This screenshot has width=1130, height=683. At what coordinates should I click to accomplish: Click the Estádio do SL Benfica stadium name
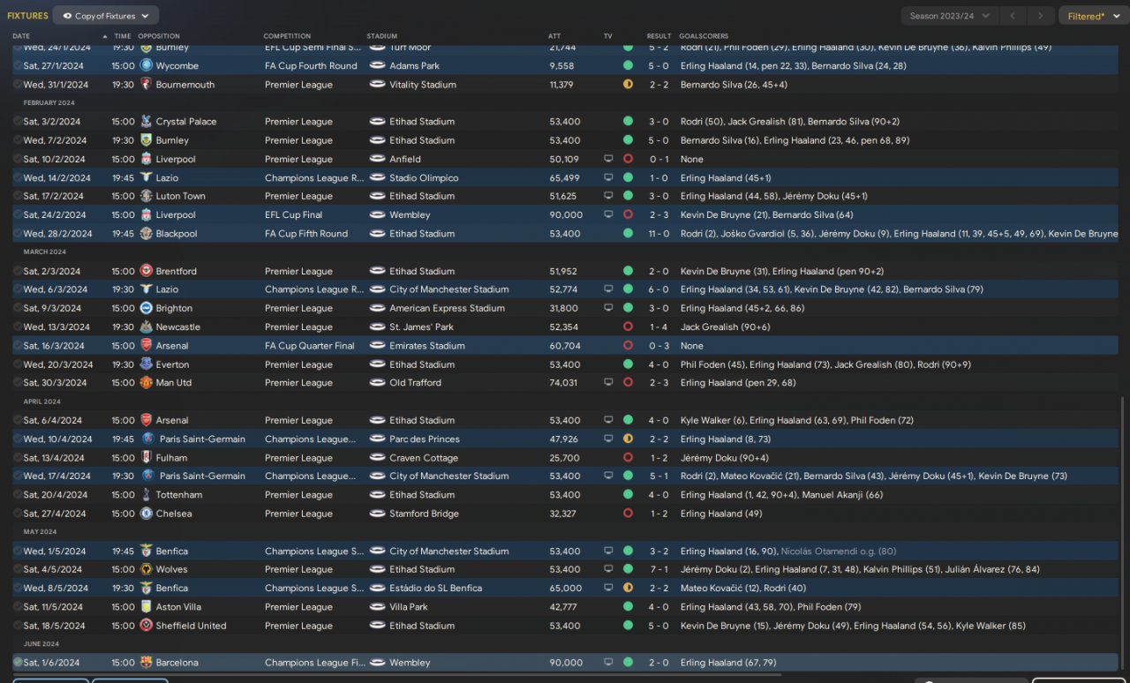point(437,588)
